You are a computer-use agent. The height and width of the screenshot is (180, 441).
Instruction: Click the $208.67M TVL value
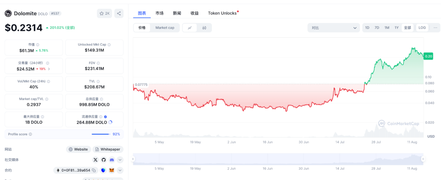tap(94, 87)
